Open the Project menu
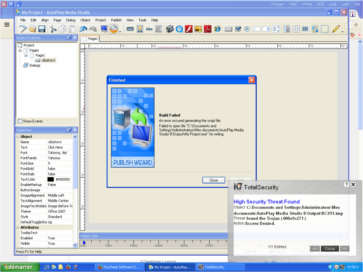This screenshot has height=272, width=363. coord(100,20)
